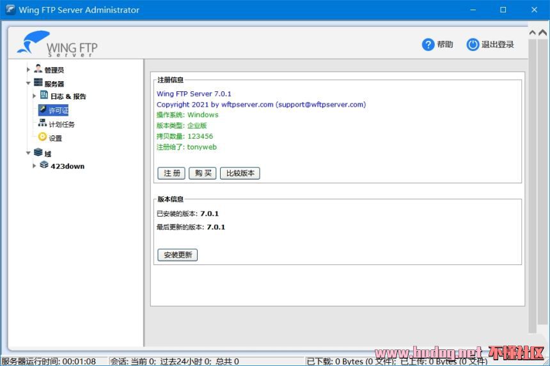The height and width of the screenshot is (366, 550).
Task: Click the 日志 & 报告 log icon
Action: [44, 95]
